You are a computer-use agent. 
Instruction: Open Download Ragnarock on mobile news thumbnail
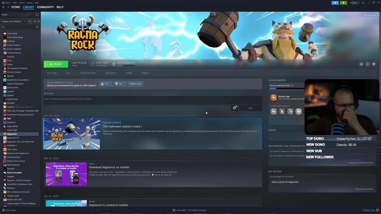tap(66, 174)
